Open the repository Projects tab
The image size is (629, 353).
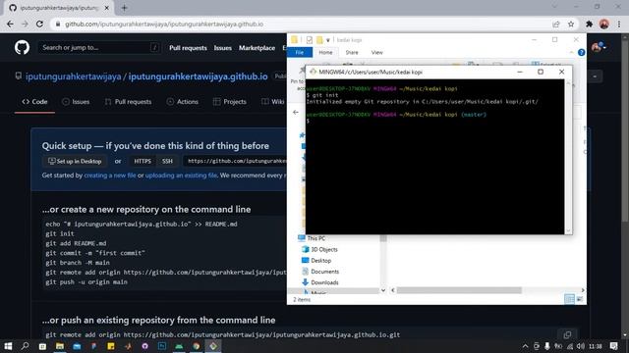click(x=230, y=102)
